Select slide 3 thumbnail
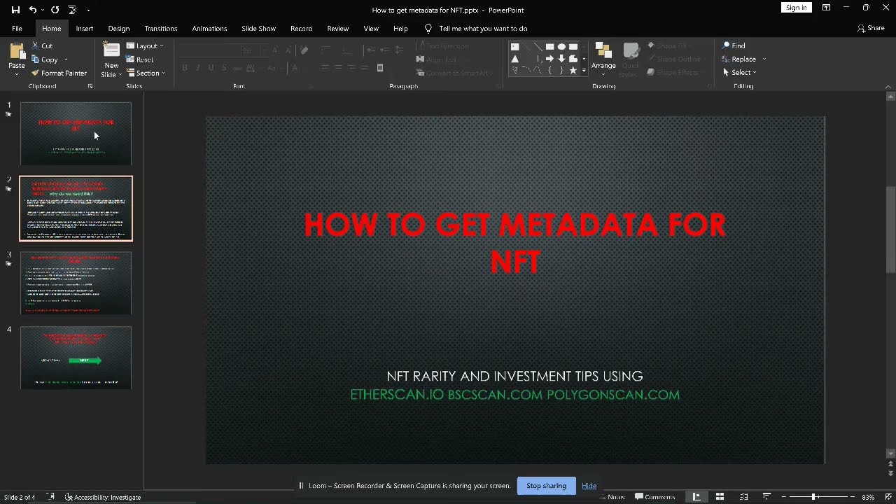The height and width of the screenshot is (504, 896). pyautogui.click(x=76, y=283)
